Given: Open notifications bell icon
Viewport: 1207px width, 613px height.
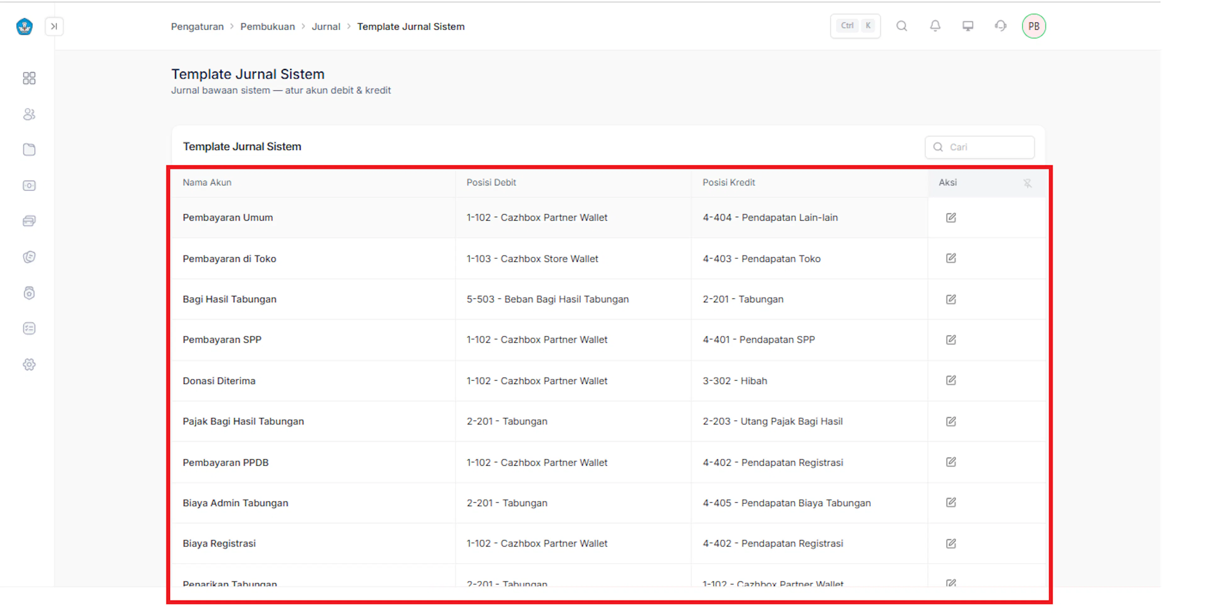Looking at the screenshot, I should tap(935, 26).
